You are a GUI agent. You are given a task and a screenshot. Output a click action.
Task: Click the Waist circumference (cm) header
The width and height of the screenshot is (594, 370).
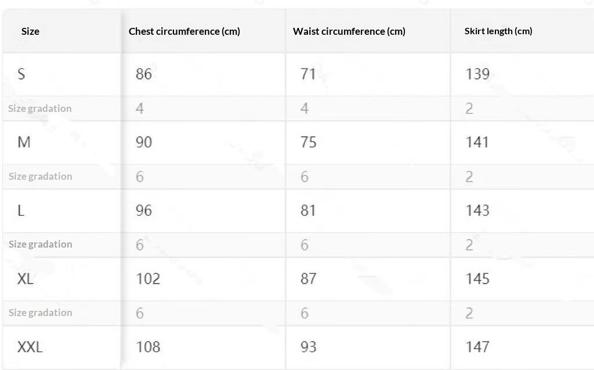(x=349, y=31)
